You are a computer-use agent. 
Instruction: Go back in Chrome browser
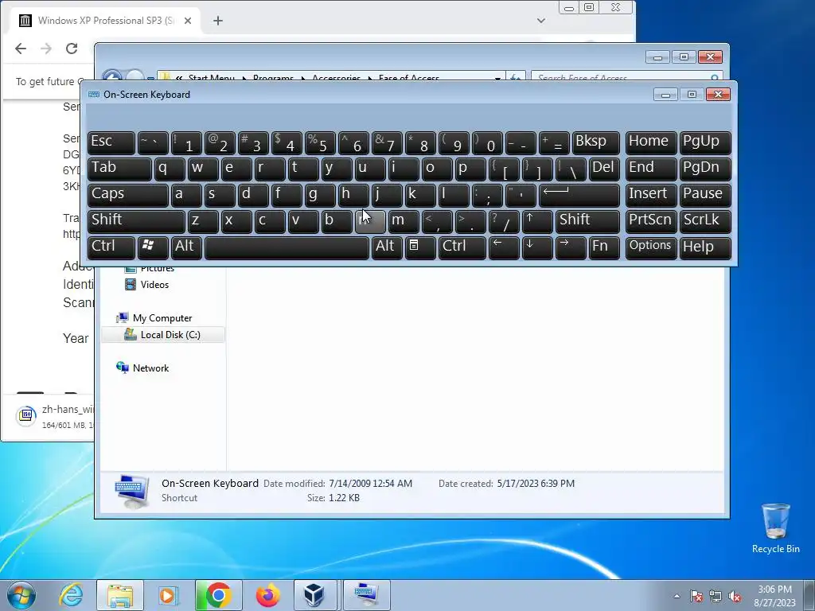pos(20,49)
